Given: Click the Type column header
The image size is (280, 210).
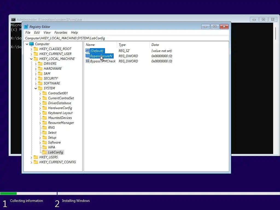Looking at the screenshot, I should [133, 45].
